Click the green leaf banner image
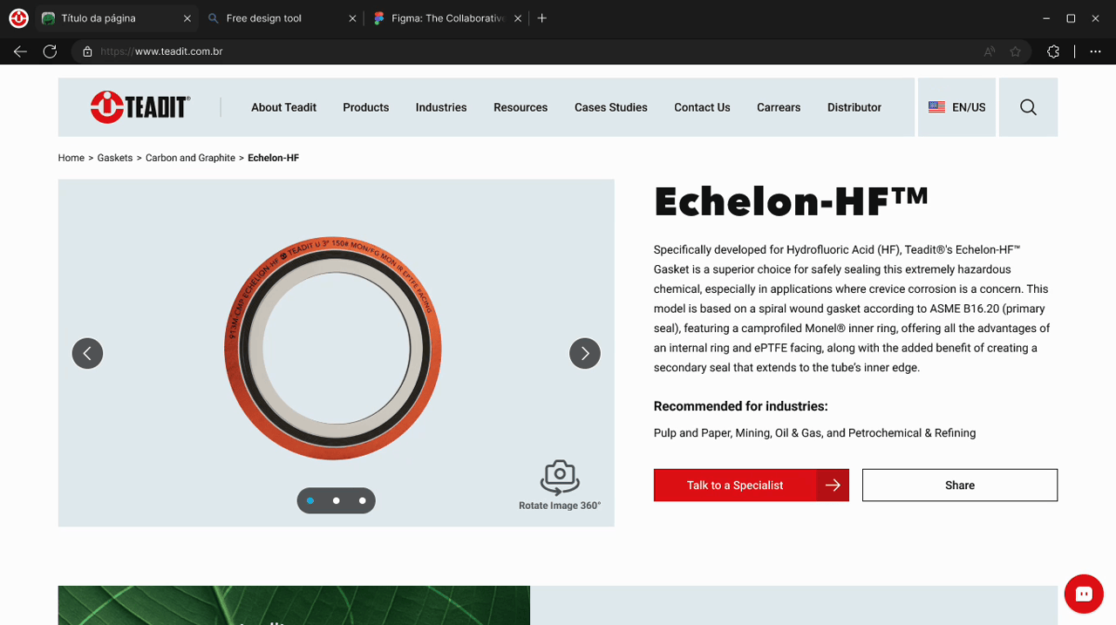Viewport: 1116px width, 625px height. (x=294, y=605)
